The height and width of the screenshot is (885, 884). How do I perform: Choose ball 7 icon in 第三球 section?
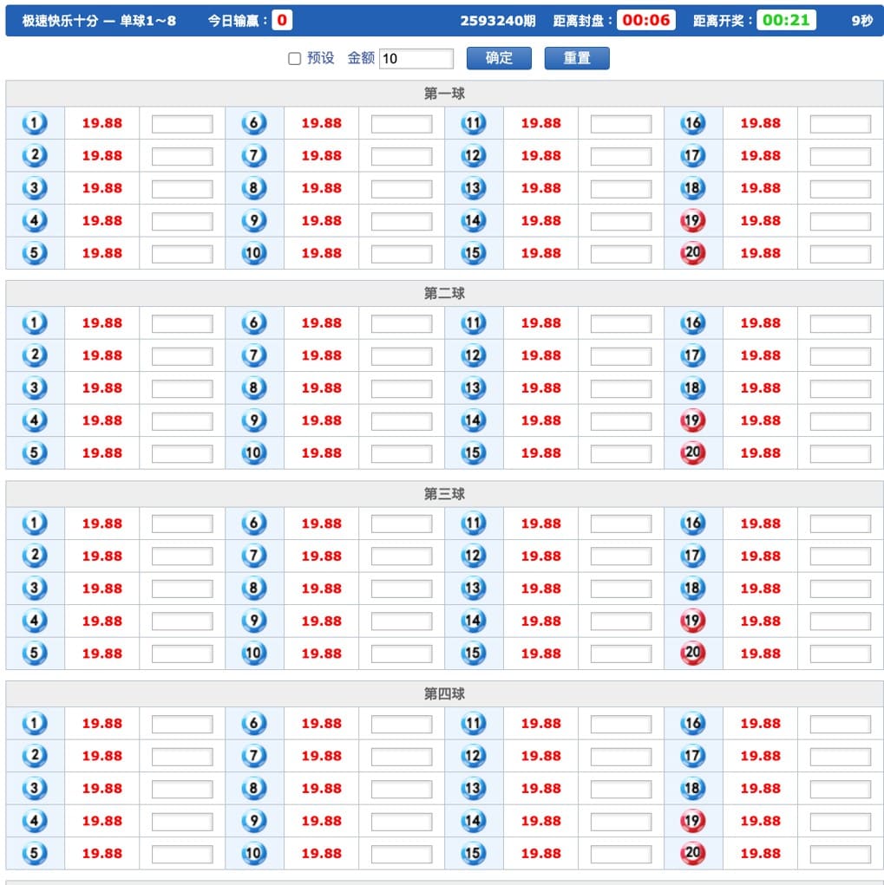coord(253,556)
